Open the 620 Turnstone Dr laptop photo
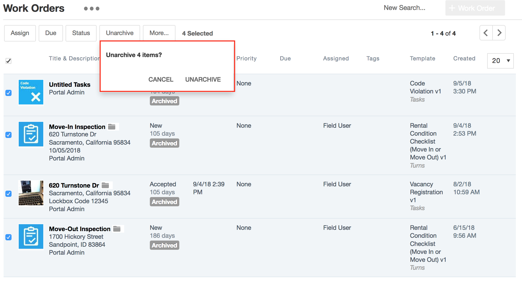522x281 pixels. [x=31, y=193]
